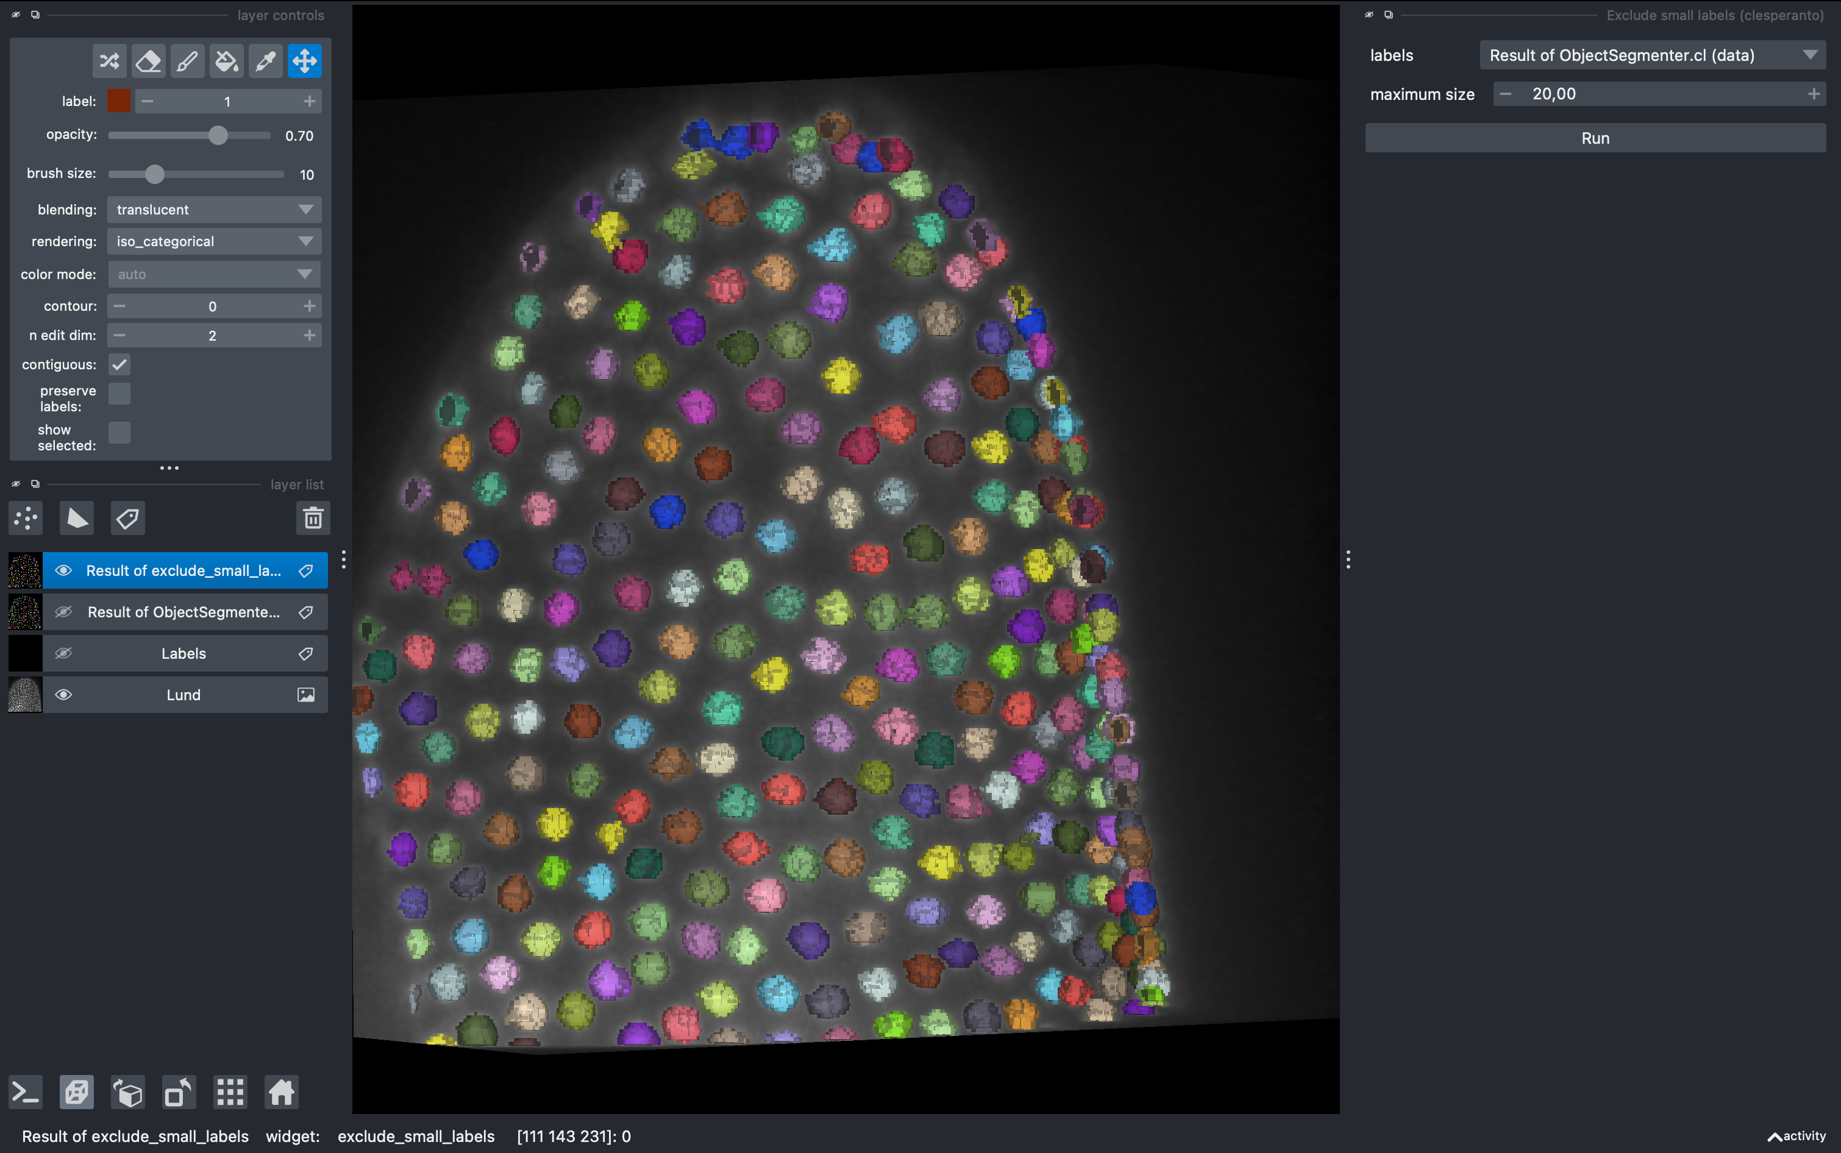
Task: Toggle grid mode view
Action: [x=230, y=1093]
